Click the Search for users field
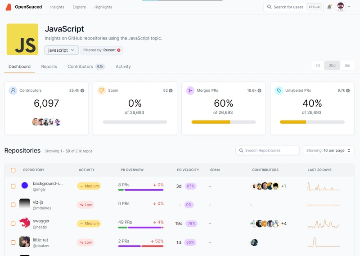 coord(293,7)
